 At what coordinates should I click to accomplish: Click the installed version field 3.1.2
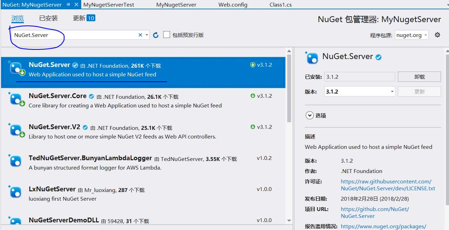pos(360,77)
